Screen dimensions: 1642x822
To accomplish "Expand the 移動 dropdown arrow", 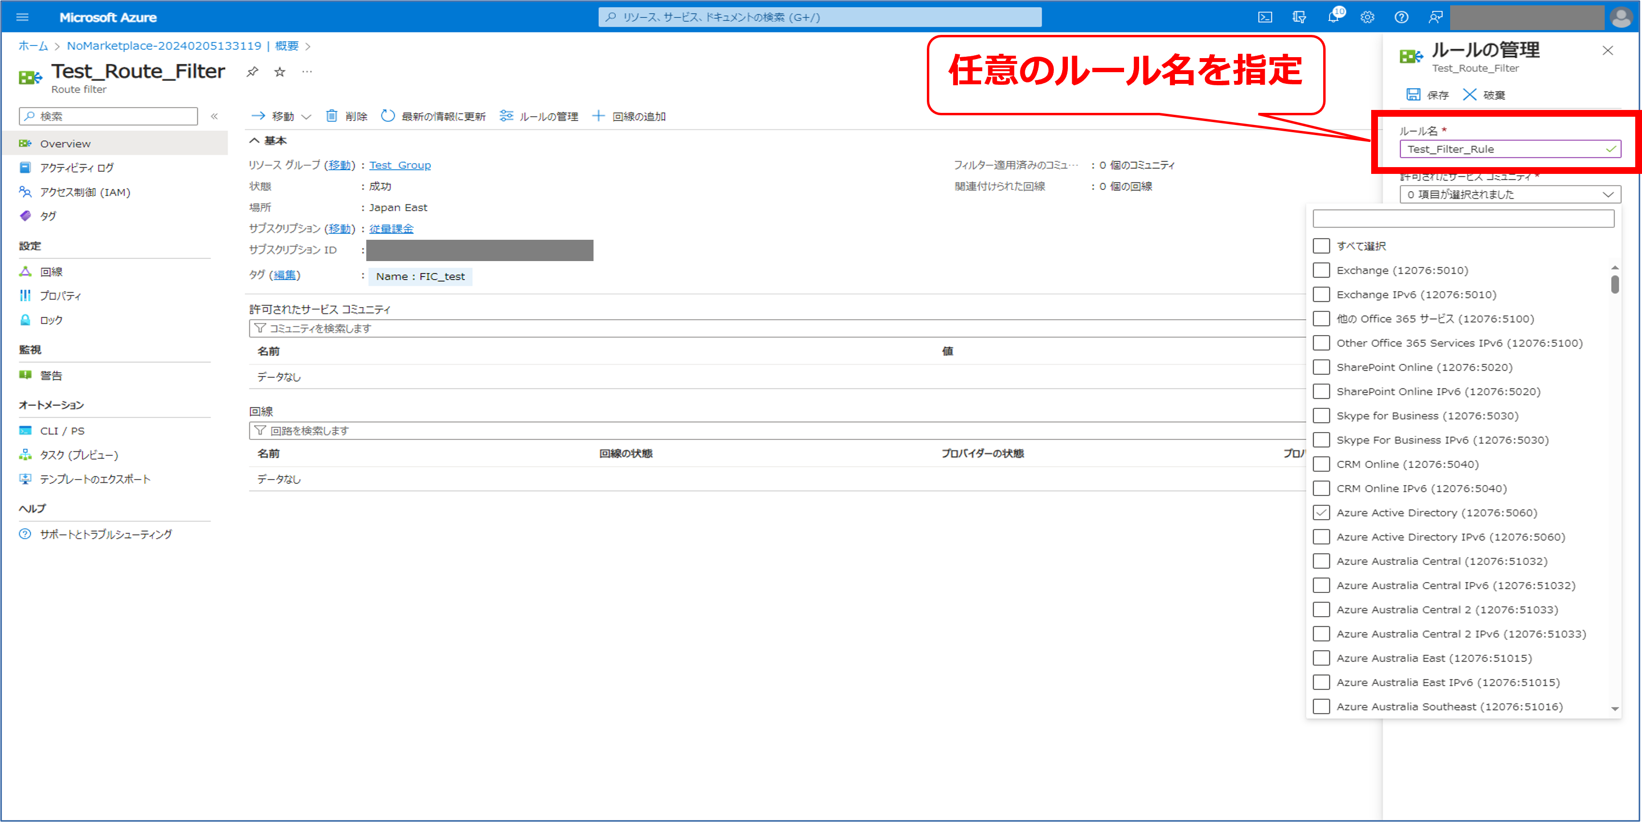I will (306, 117).
